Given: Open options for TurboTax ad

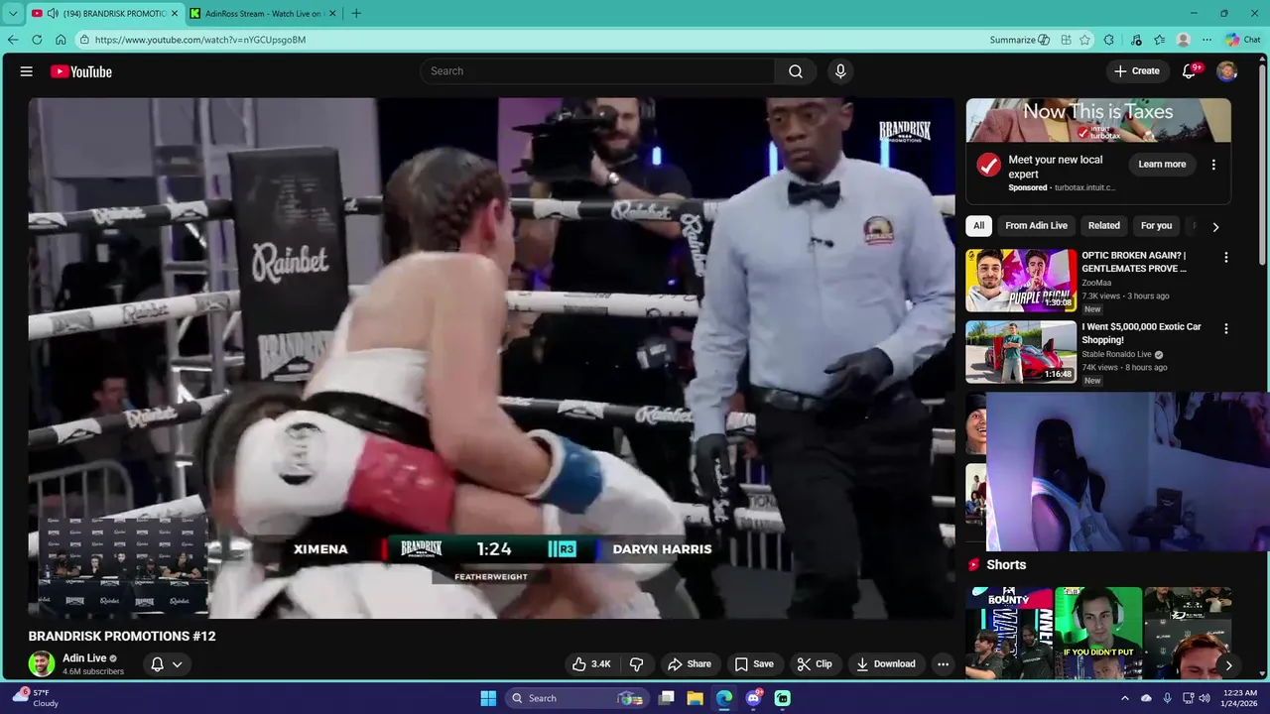Looking at the screenshot, I should (1213, 165).
